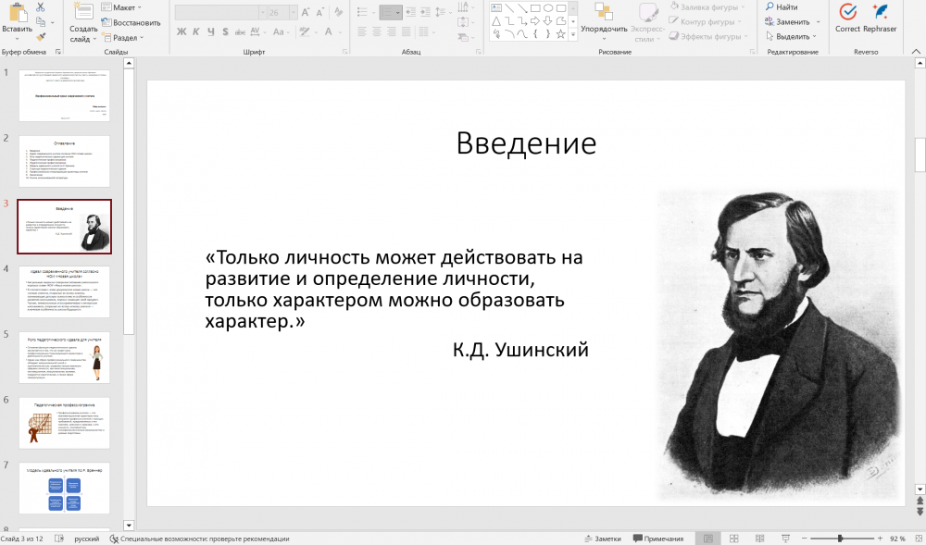926x545 pixels.
Task: Open the Выделить selection dropdown
Action: coord(795,36)
